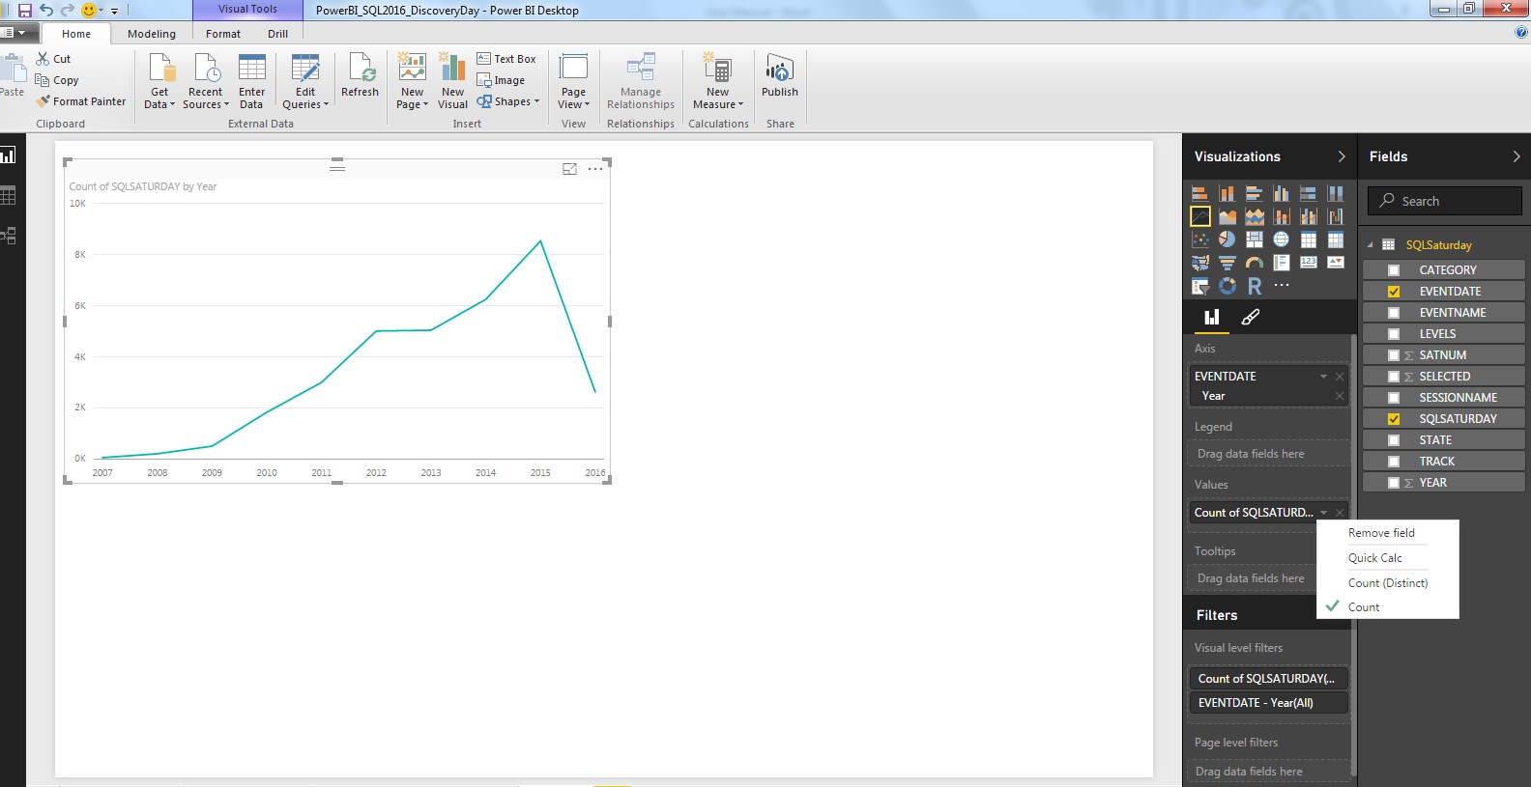The height and width of the screenshot is (787, 1531).
Task: Uncheck the SQLSATURDAY field
Action: tap(1394, 419)
